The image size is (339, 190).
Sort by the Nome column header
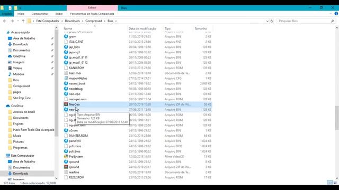tap(68, 28)
